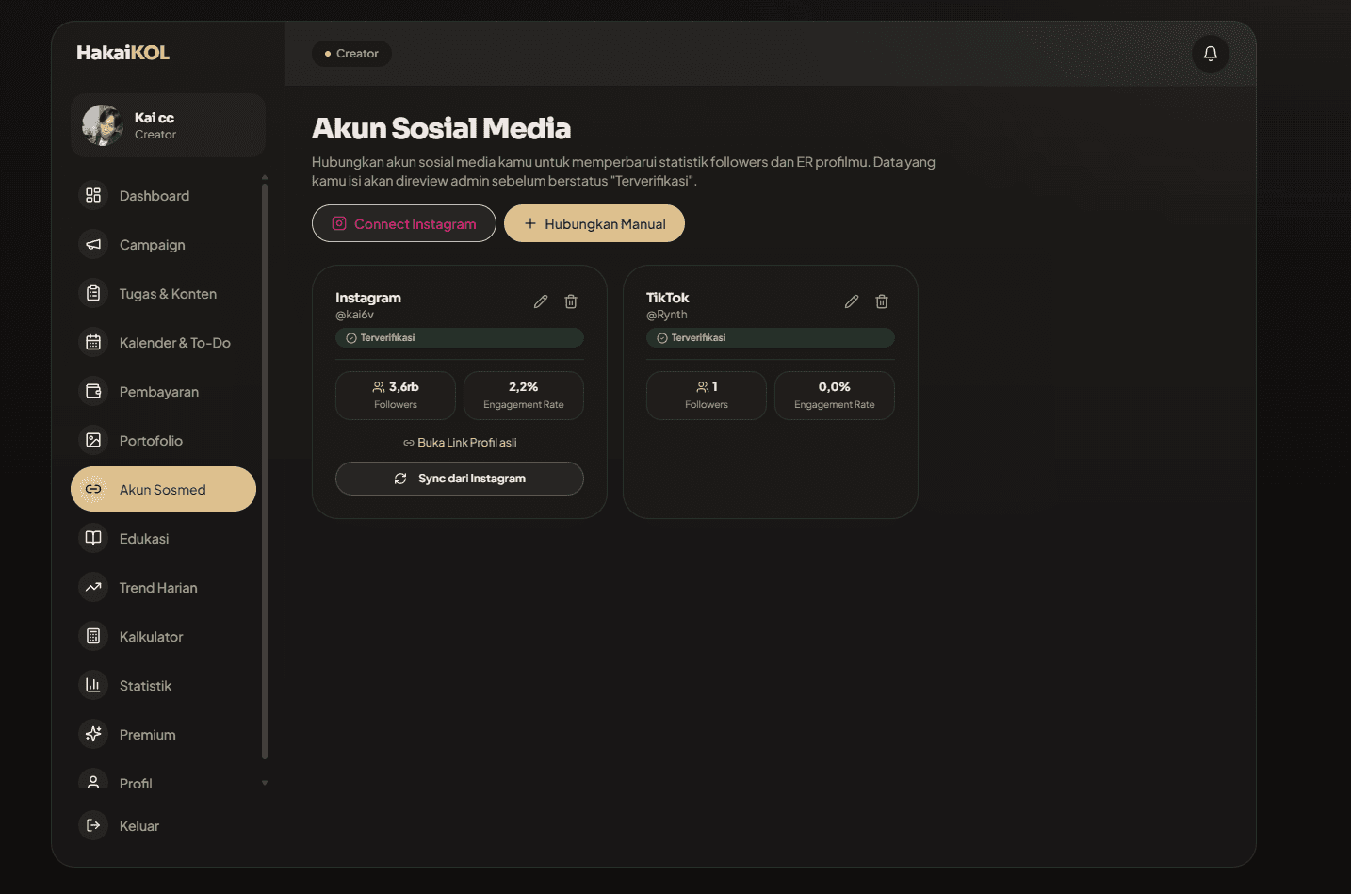The height and width of the screenshot is (894, 1351).
Task: Click the Instagram Terverifikasi status badge
Action: coord(460,337)
